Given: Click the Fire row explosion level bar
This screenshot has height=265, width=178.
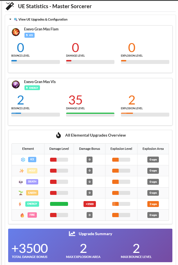Looking at the screenshot, I should point(121,215).
